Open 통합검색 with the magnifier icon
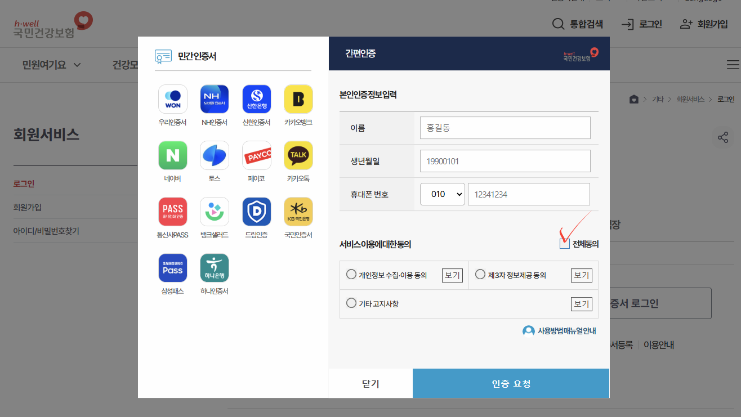This screenshot has width=741, height=417. (557, 24)
